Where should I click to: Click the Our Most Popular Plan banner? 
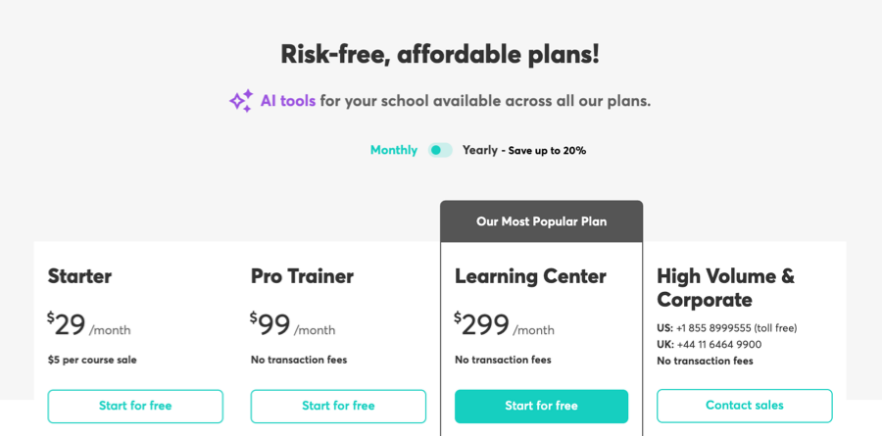coord(541,221)
